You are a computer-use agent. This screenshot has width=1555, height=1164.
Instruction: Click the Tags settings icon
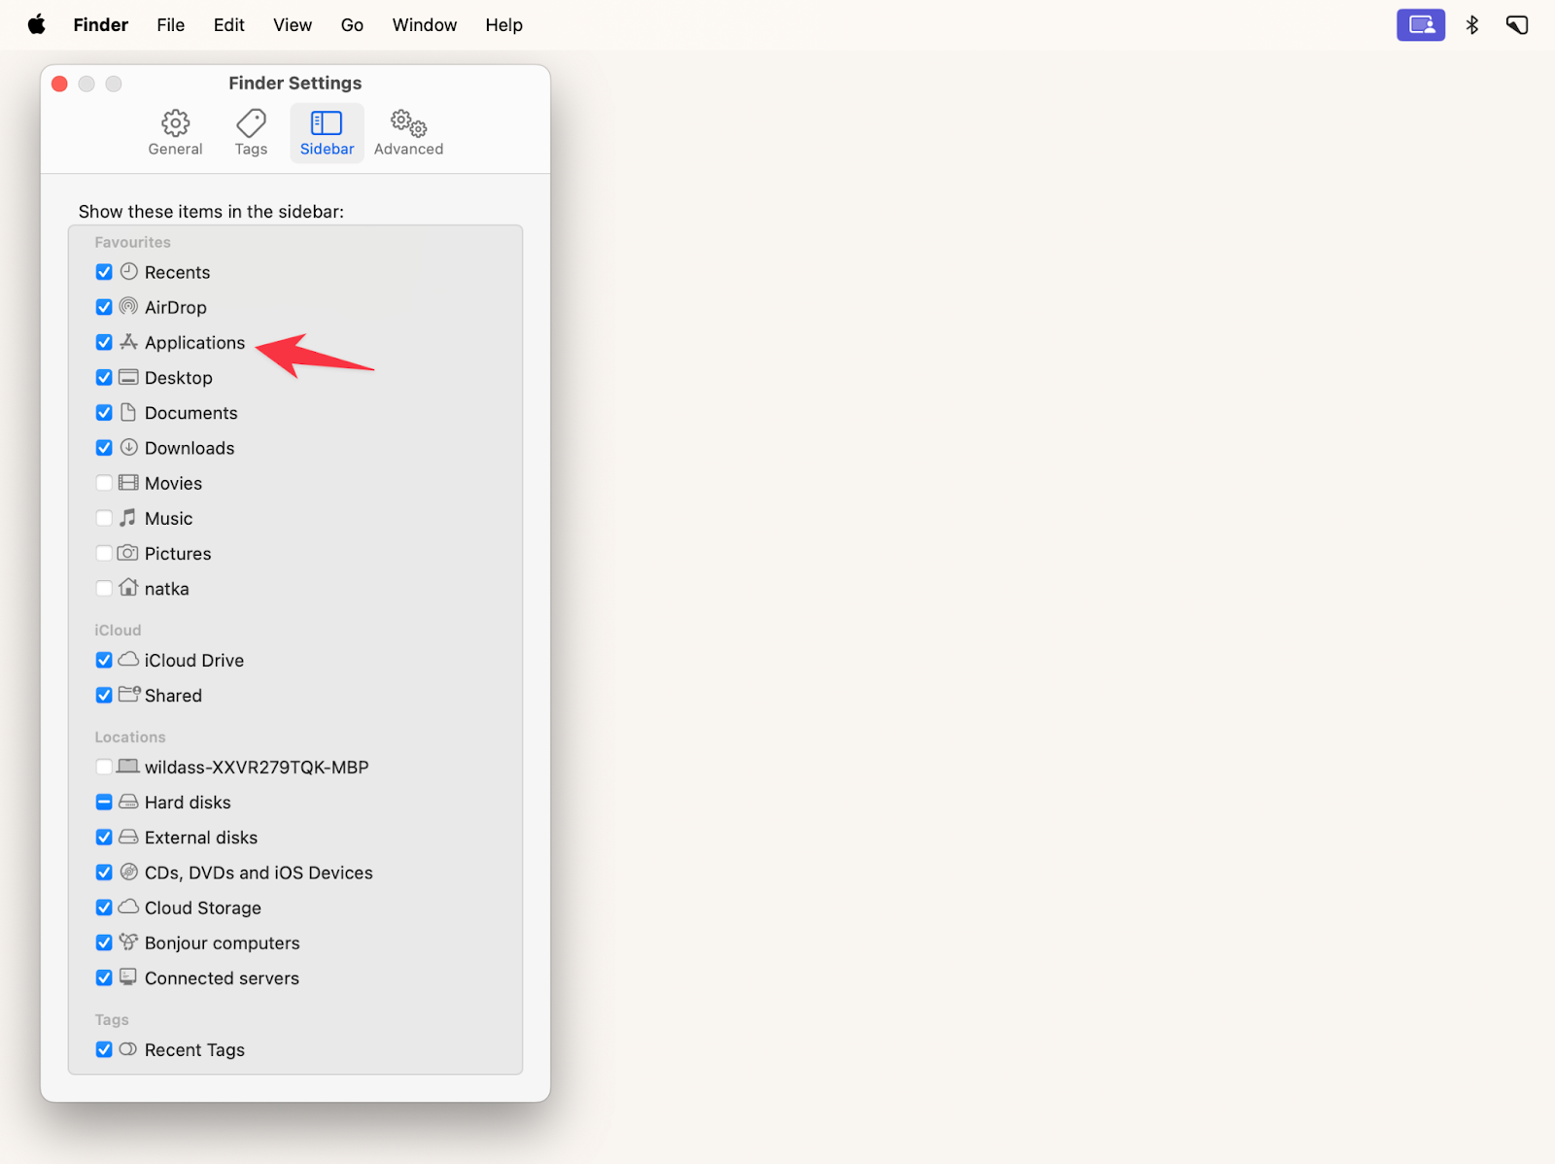[x=250, y=123]
